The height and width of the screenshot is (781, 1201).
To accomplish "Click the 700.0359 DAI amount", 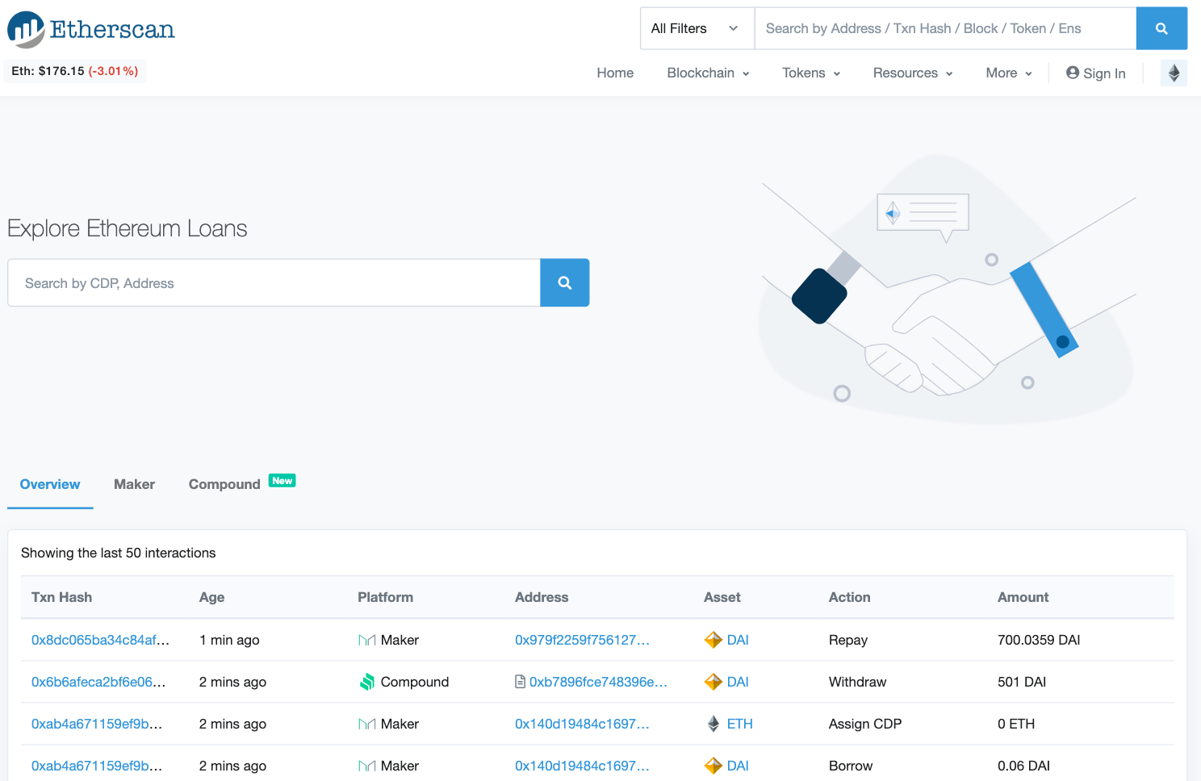I will (1039, 640).
